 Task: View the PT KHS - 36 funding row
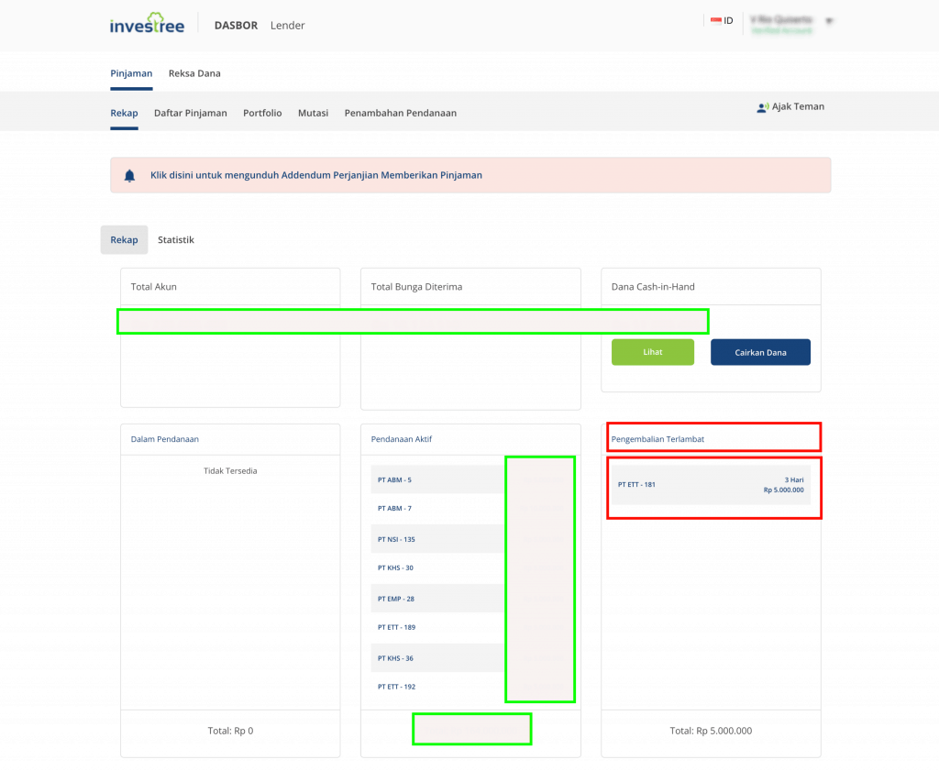click(396, 658)
